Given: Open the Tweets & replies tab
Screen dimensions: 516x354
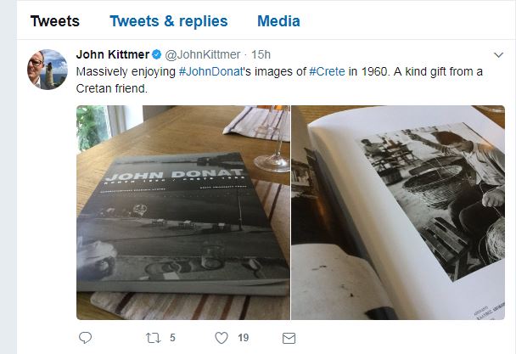Looking at the screenshot, I should tap(169, 21).
